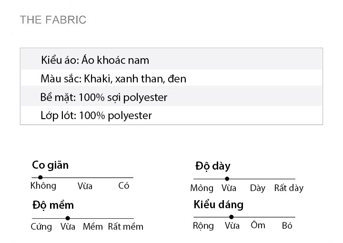Click the Độ mềm slider dot

pos(68,218)
